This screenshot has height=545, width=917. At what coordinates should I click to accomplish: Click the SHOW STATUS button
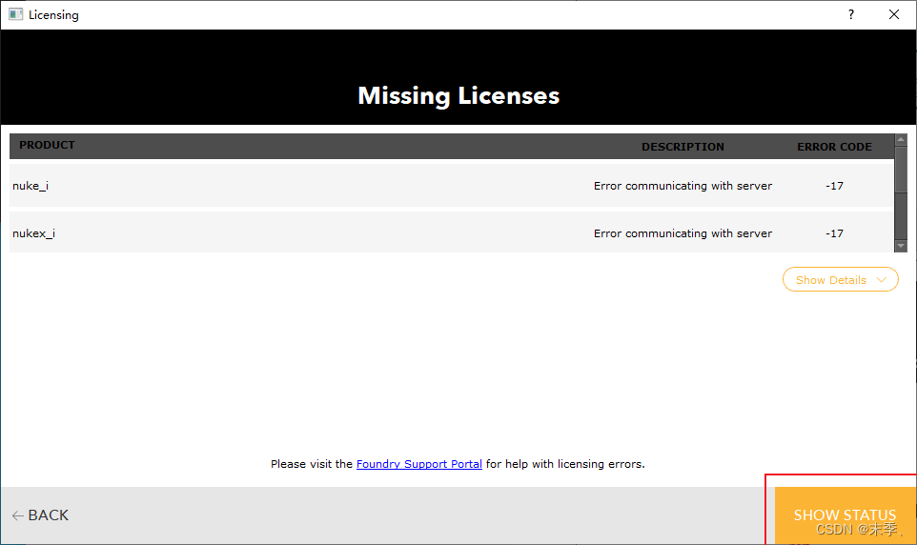click(x=846, y=515)
